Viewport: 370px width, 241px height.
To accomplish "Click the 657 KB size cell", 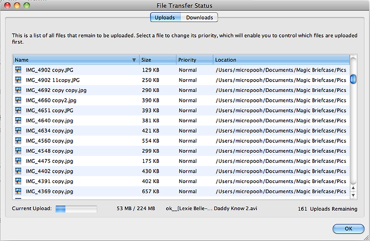I will 151,192.
